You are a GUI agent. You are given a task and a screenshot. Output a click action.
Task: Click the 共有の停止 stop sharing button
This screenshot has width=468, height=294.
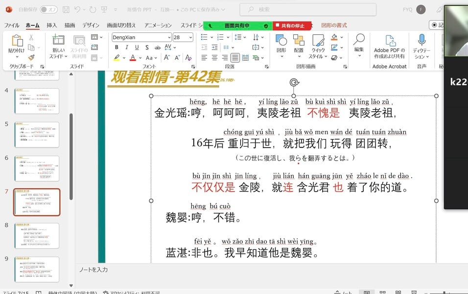(292, 25)
